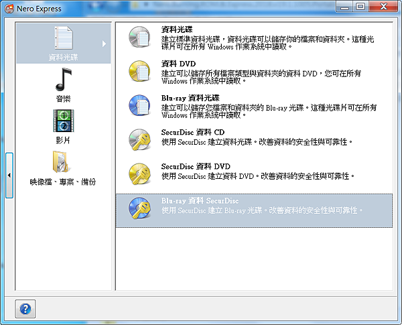Click the gold disc icon for 資料 DVD

tap(139, 71)
